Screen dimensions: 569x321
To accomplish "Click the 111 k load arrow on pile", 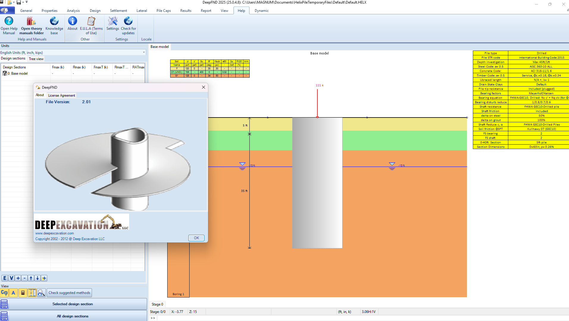I will coord(317,103).
